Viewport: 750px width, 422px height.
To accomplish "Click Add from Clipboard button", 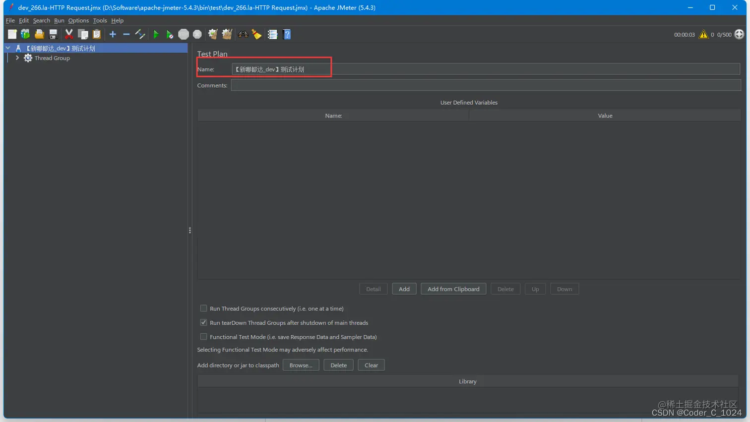I will click(453, 289).
